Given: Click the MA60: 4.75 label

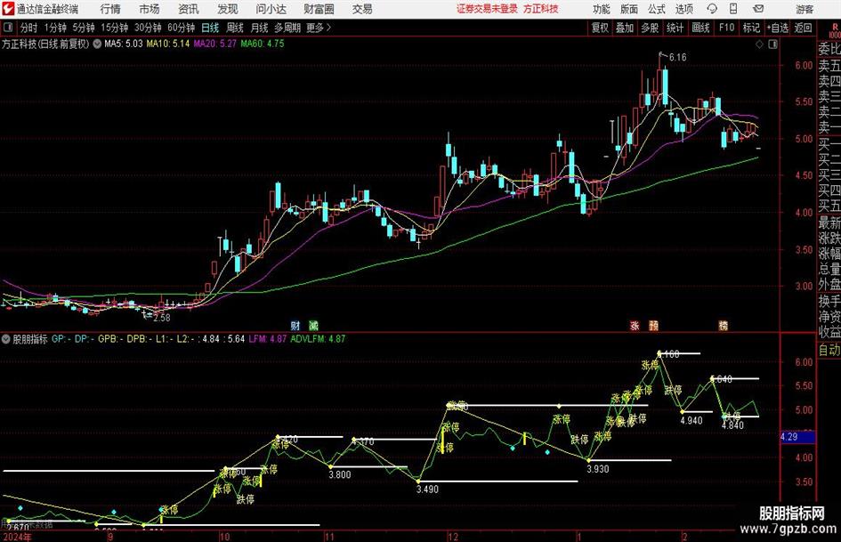Looking at the screenshot, I should tap(262, 44).
